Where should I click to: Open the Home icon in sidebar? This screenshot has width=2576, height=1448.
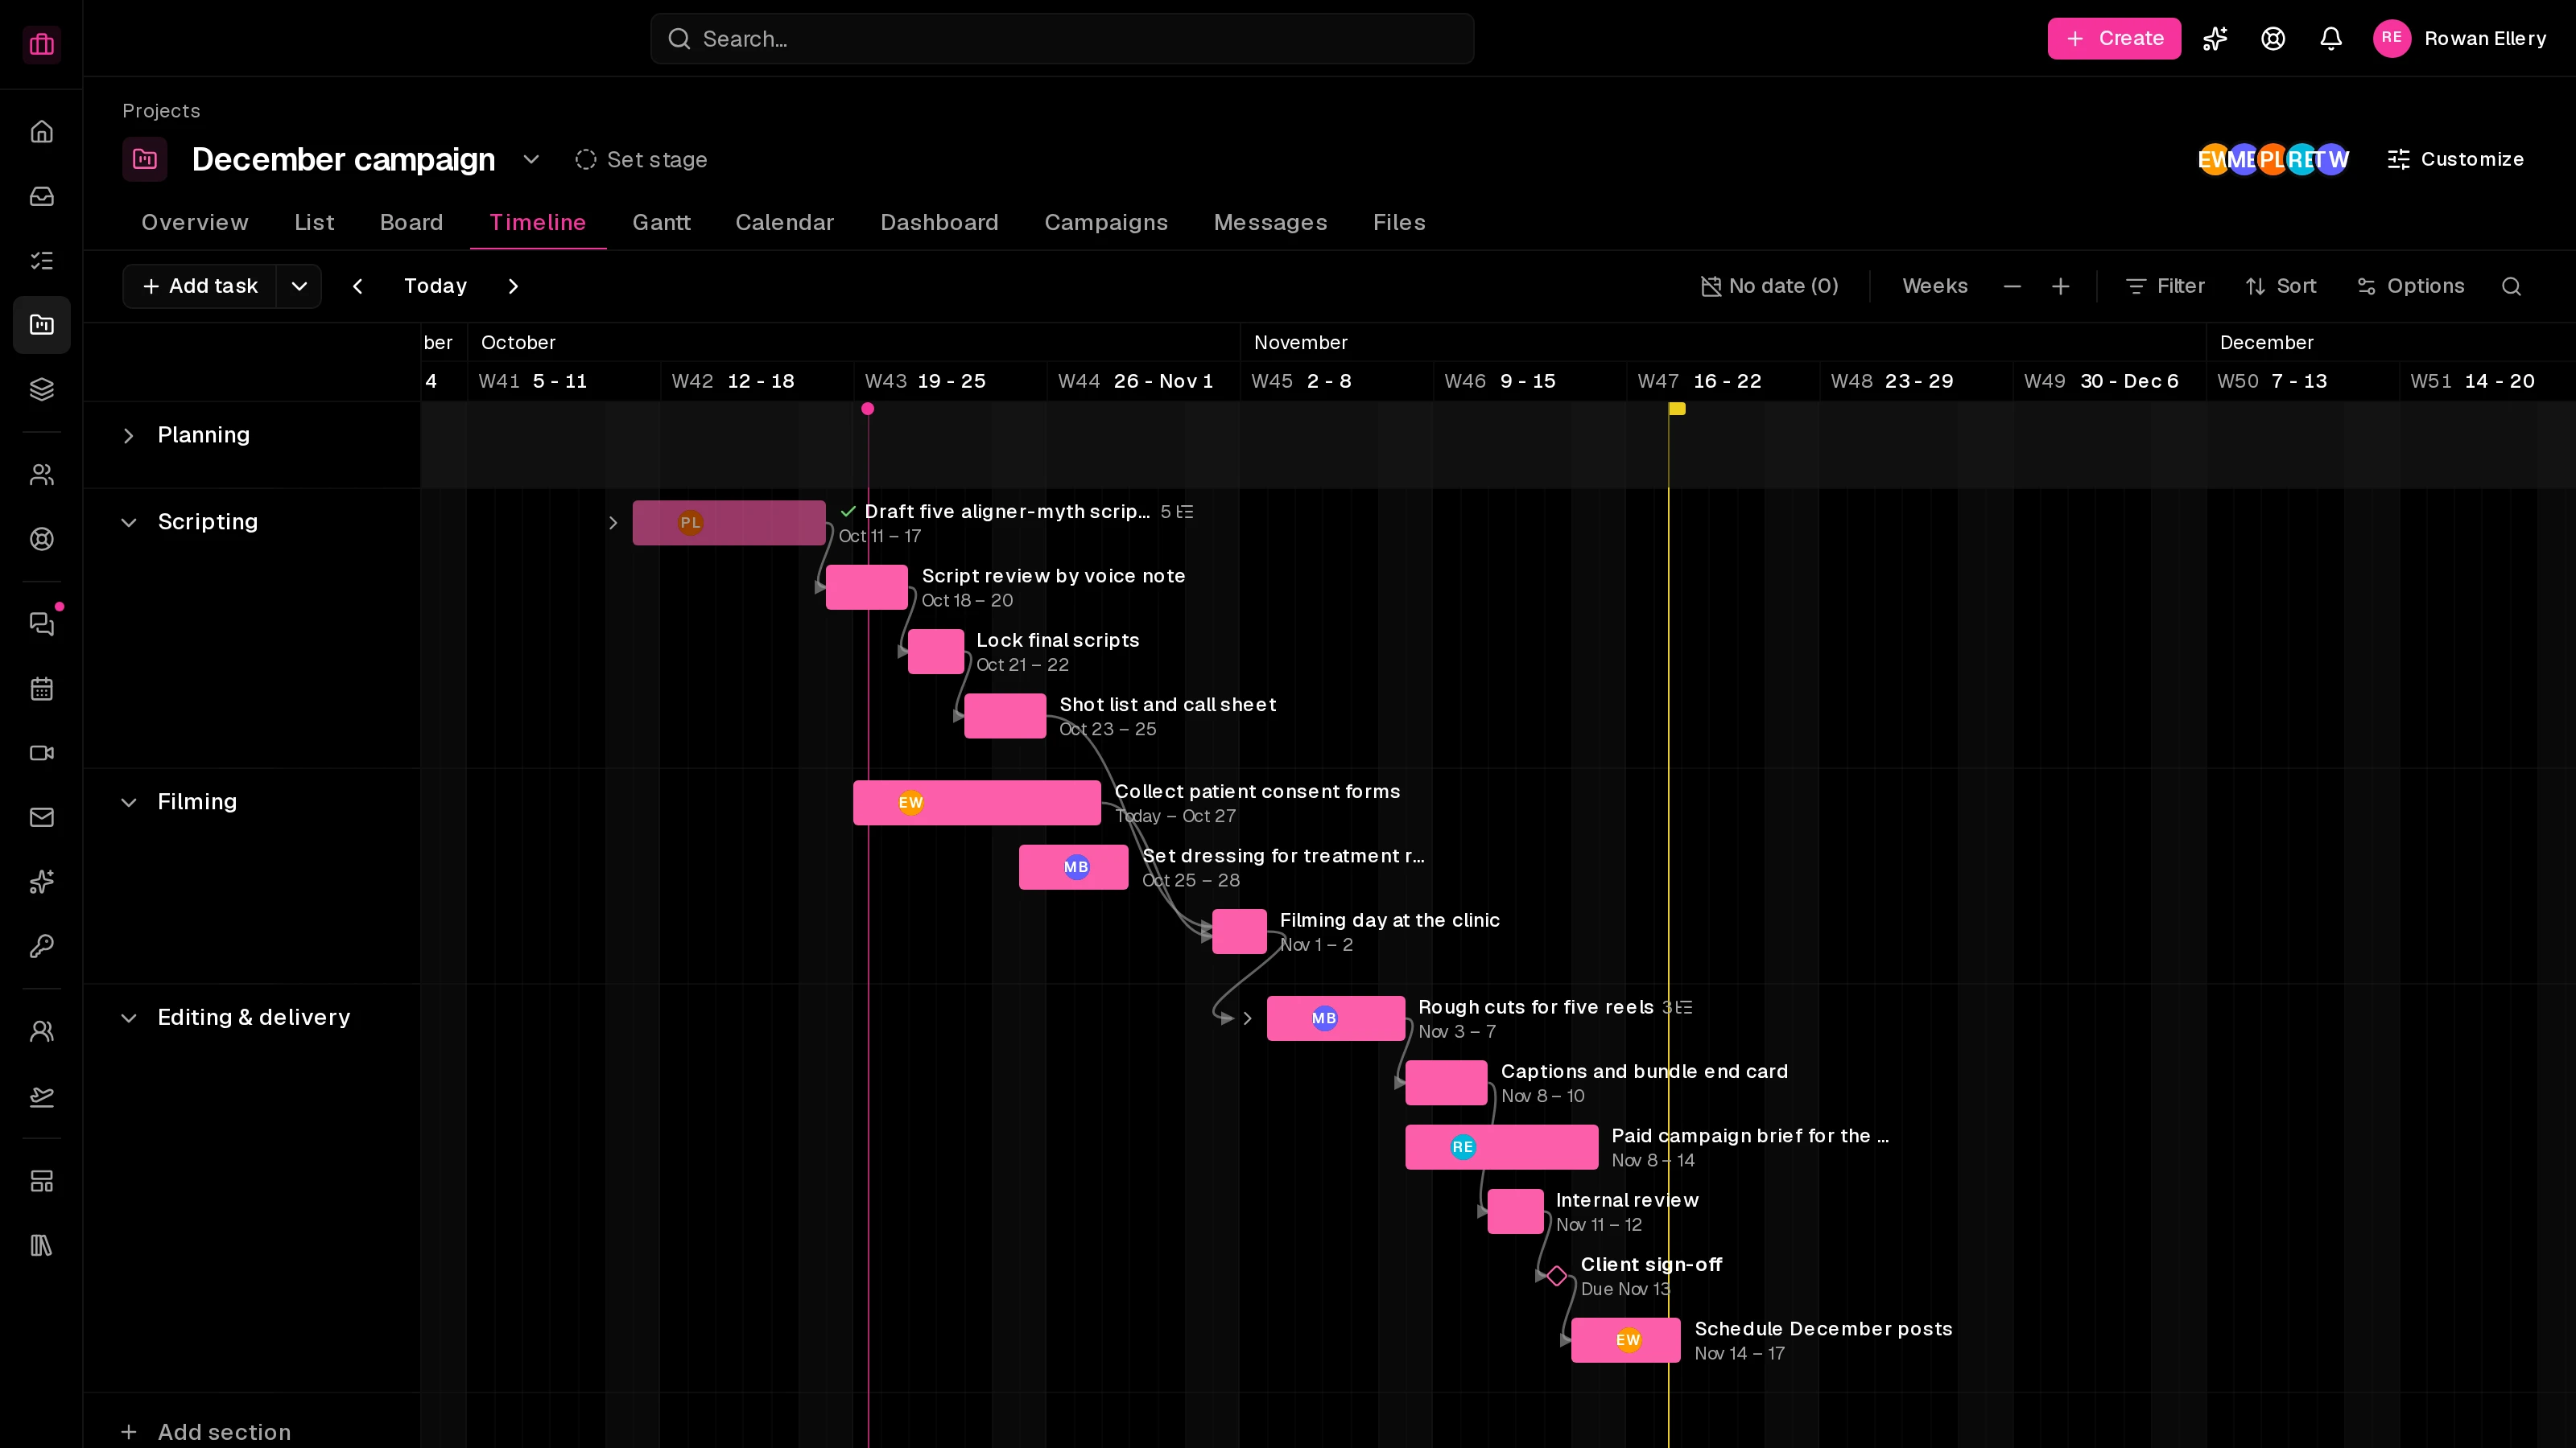[x=41, y=132]
